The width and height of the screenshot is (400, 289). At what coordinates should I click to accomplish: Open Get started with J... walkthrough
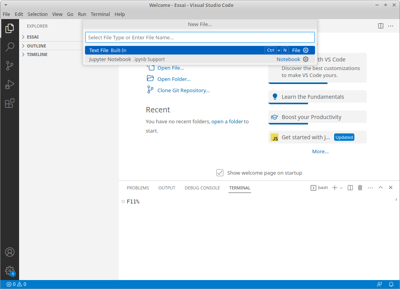[317, 137]
